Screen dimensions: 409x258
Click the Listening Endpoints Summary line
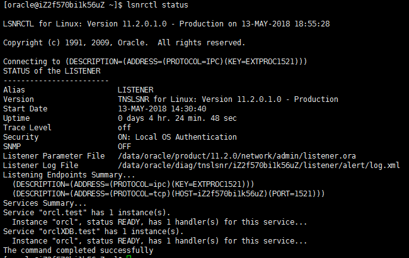[69, 174]
